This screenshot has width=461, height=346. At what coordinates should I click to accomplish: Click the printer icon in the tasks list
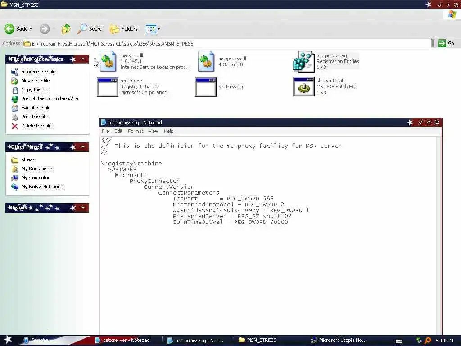(x=15, y=117)
